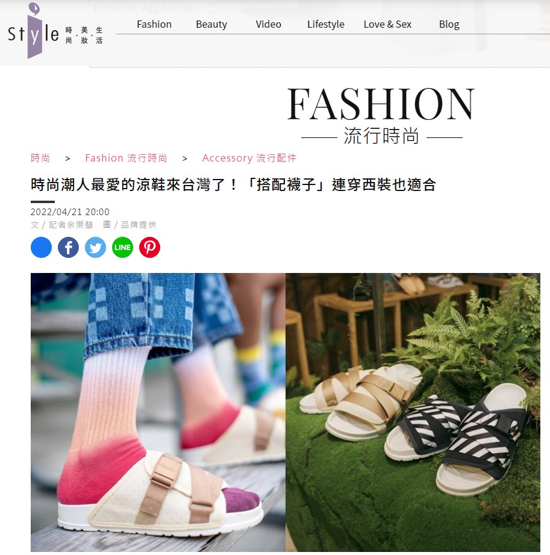Open the Video section
The width and height of the screenshot is (550, 555).
[268, 24]
